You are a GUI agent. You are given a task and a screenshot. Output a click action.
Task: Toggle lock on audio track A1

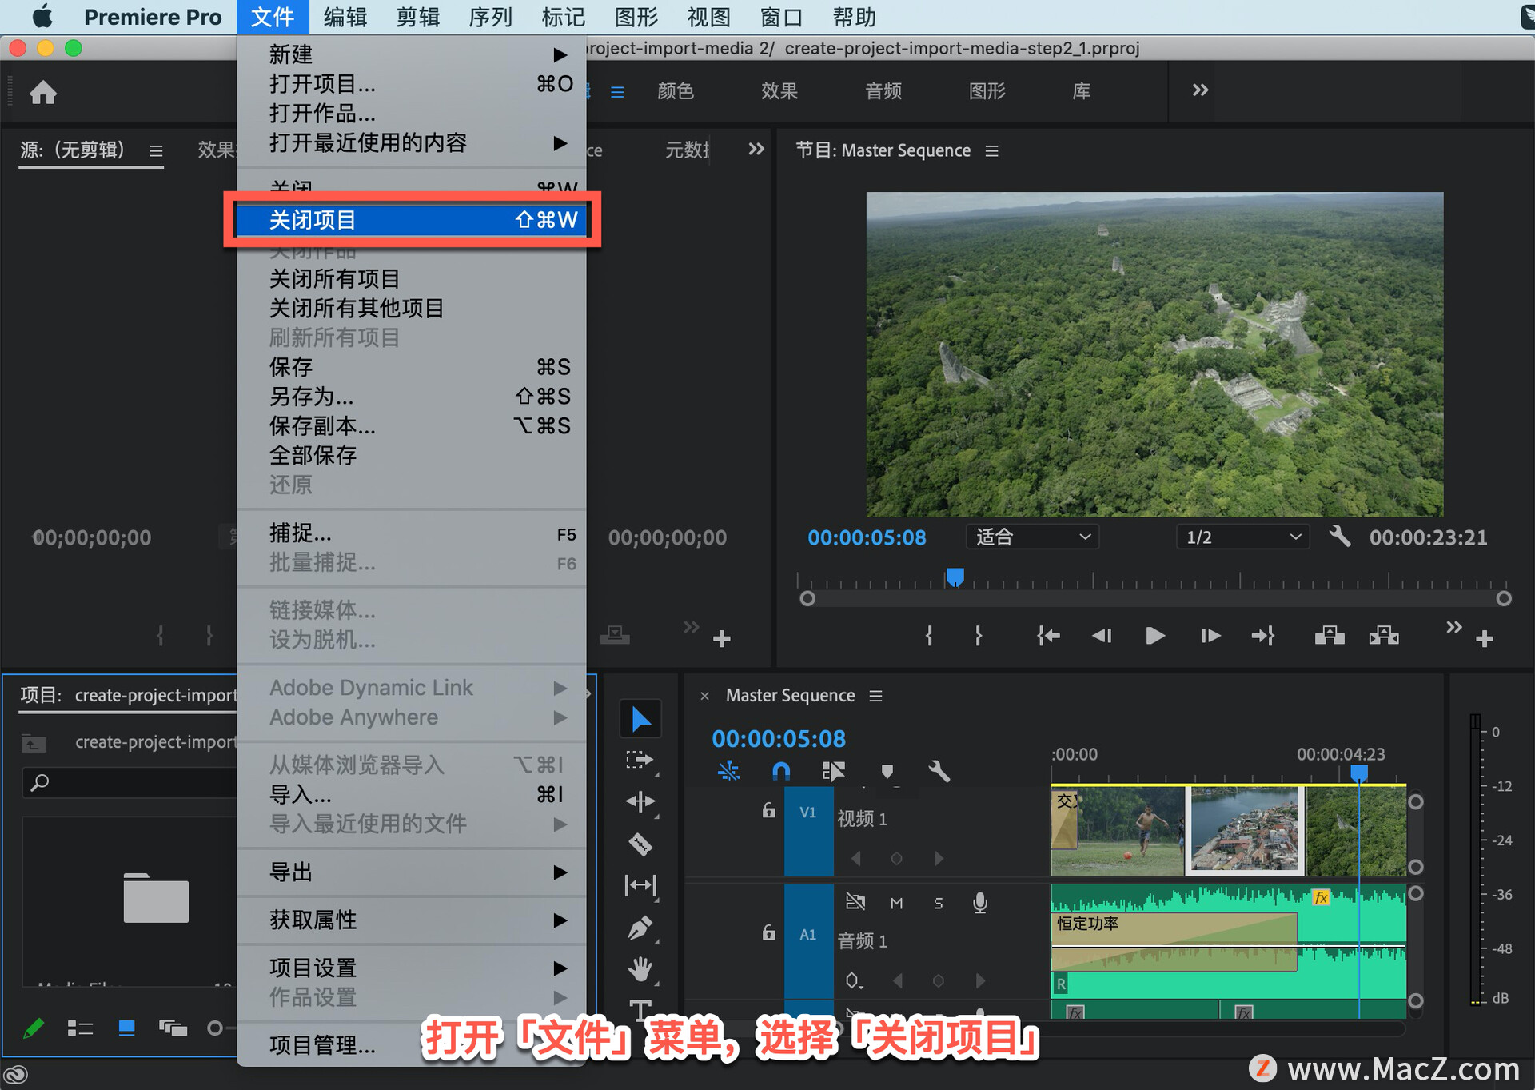coord(768,933)
